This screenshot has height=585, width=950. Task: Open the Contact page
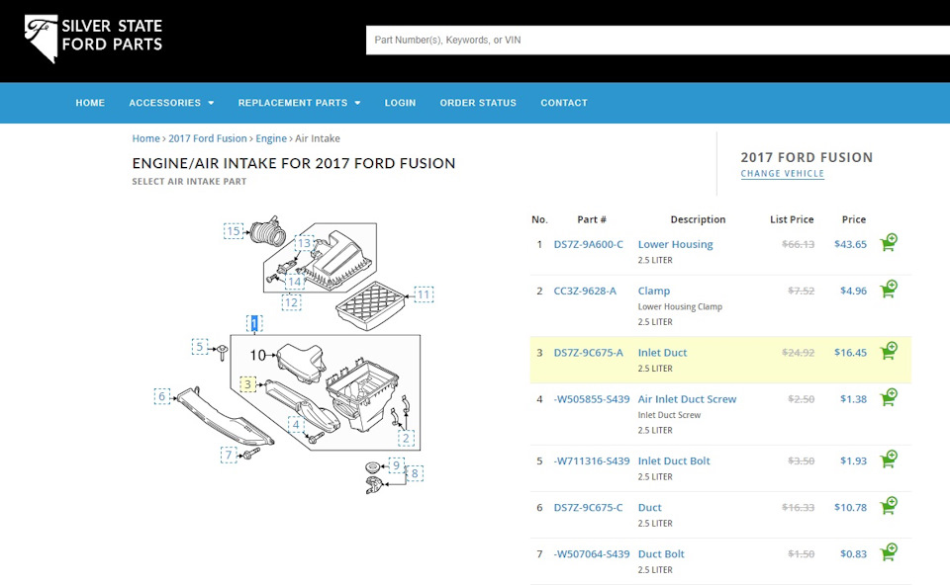(564, 103)
